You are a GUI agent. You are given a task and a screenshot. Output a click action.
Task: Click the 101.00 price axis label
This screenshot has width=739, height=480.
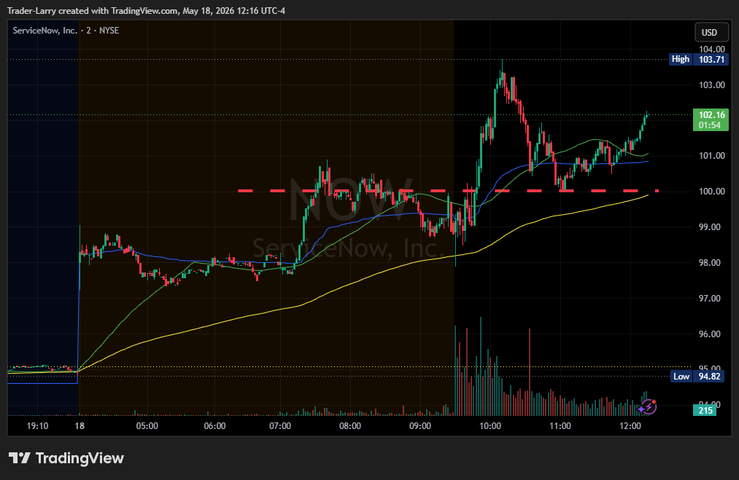(x=712, y=155)
